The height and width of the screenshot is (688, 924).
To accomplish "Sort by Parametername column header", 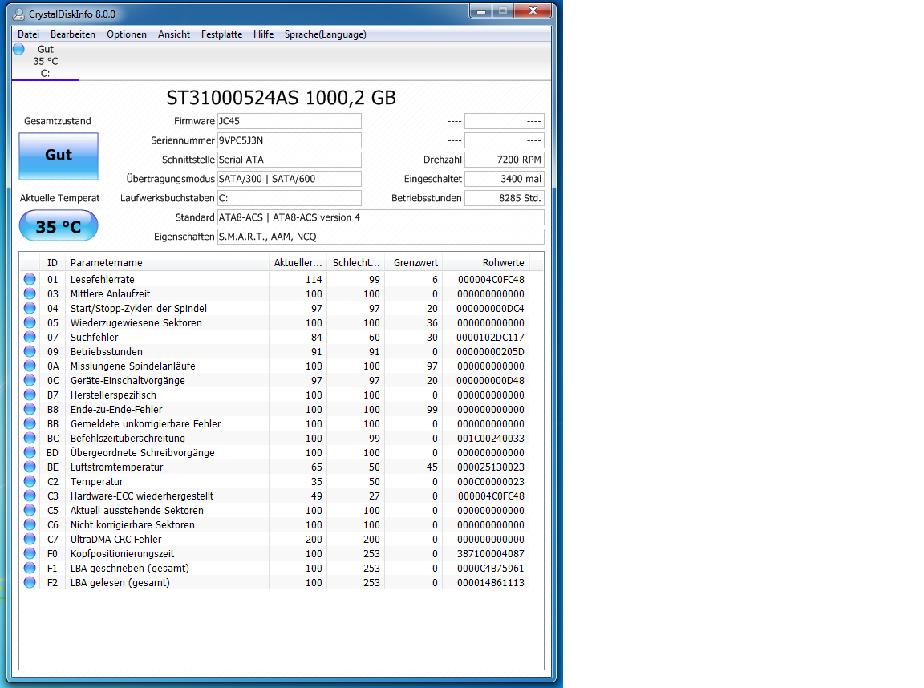I will (x=167, y=263).
